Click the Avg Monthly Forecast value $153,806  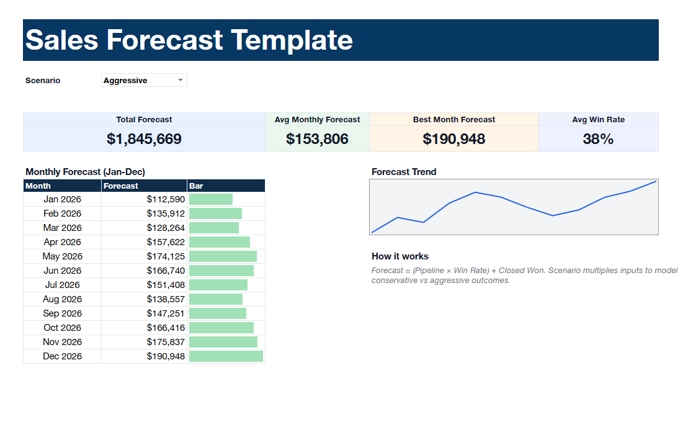pos(317,139)
